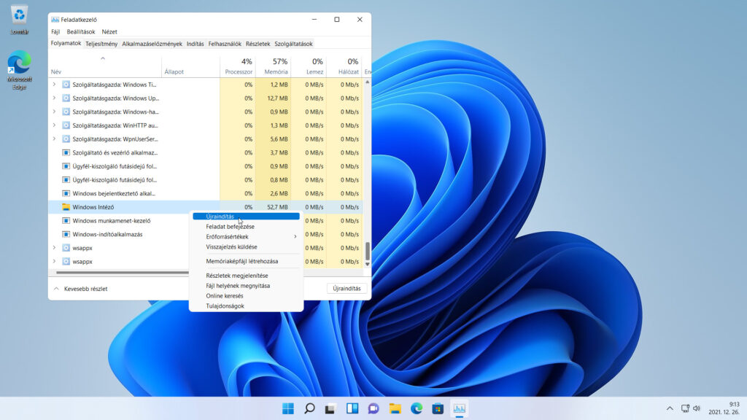The width and height of the screenshot is (747, 420).
Task: Click icon of Windows bejelentkeztető process
Action: tap(66, 193)
